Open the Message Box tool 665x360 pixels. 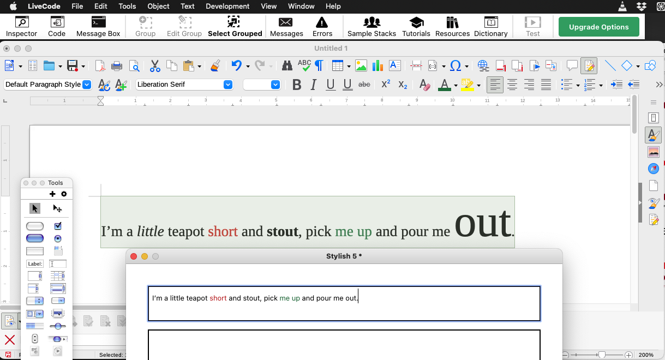pos(98,26)
